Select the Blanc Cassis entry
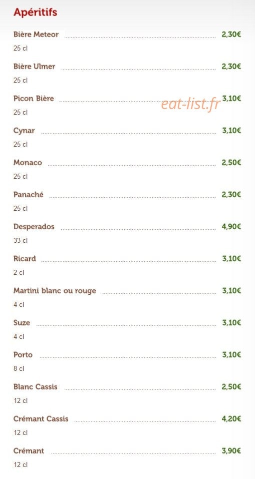 coord(36,387)
